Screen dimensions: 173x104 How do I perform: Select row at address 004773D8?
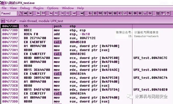(x=86, y=97)
